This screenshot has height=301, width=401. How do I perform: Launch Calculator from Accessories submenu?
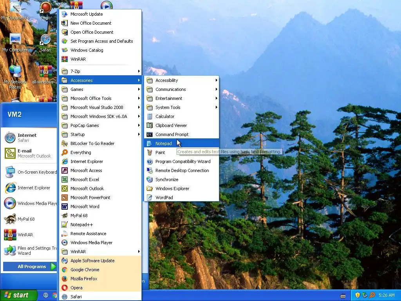tap(182, 116)
